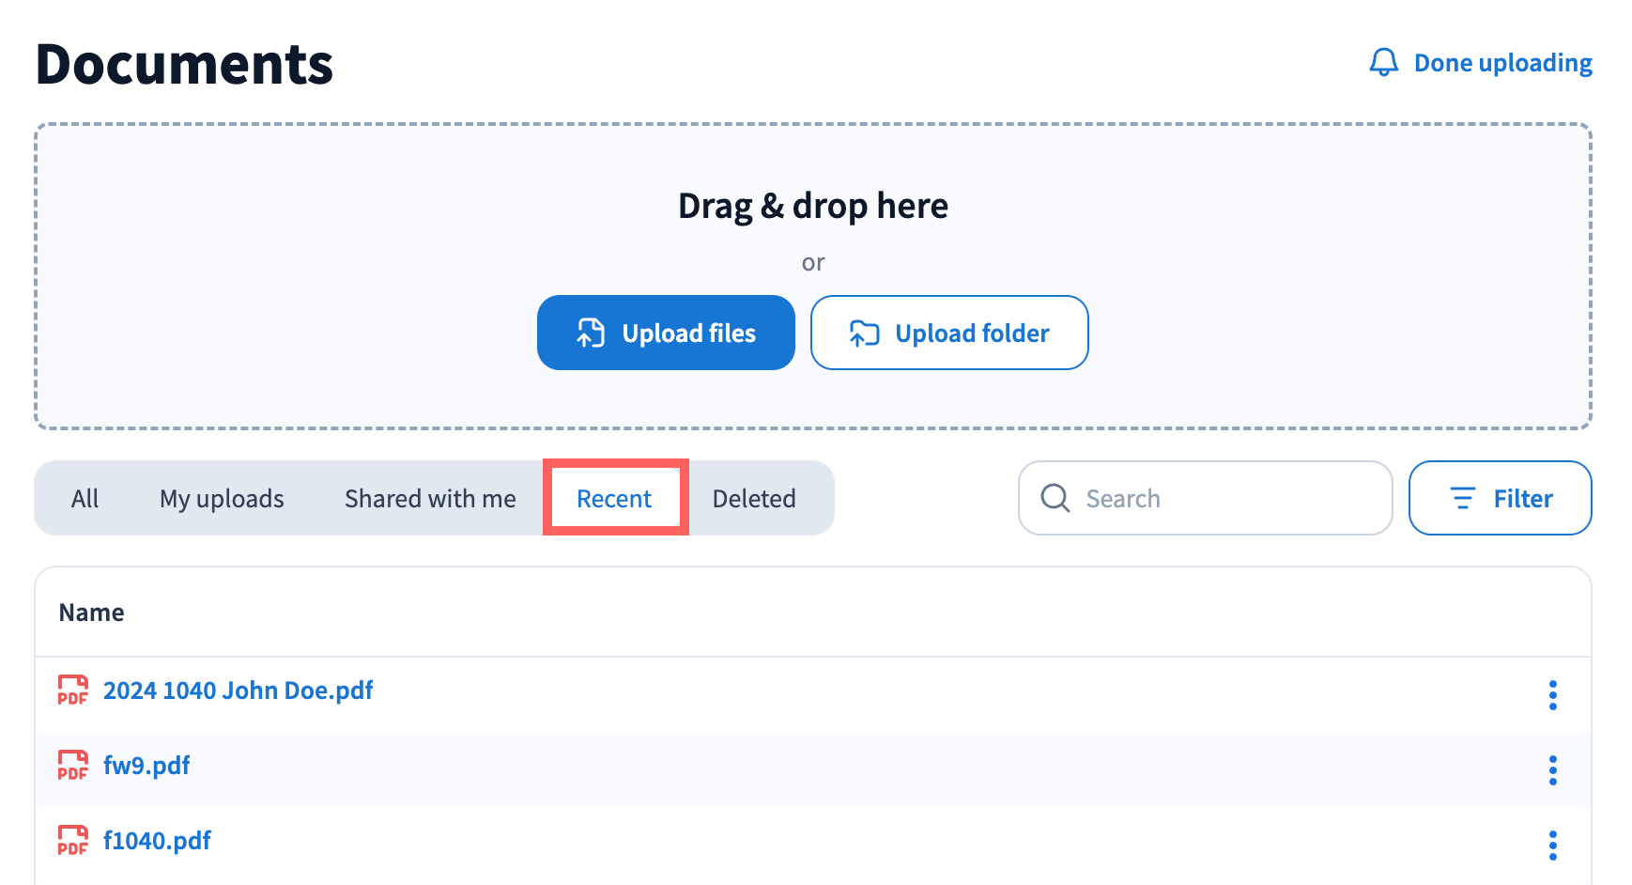The width and height of the screenshot is (1632, 885).
Task: Click the magnifying glass search icon
Action: point(1055,498)
